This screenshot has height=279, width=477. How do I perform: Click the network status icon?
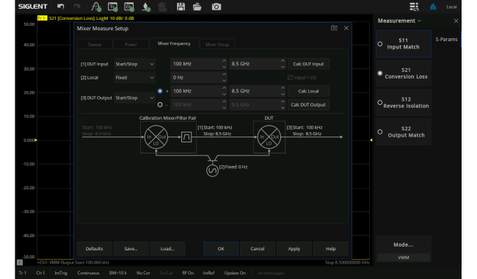(x=433, y=7)
